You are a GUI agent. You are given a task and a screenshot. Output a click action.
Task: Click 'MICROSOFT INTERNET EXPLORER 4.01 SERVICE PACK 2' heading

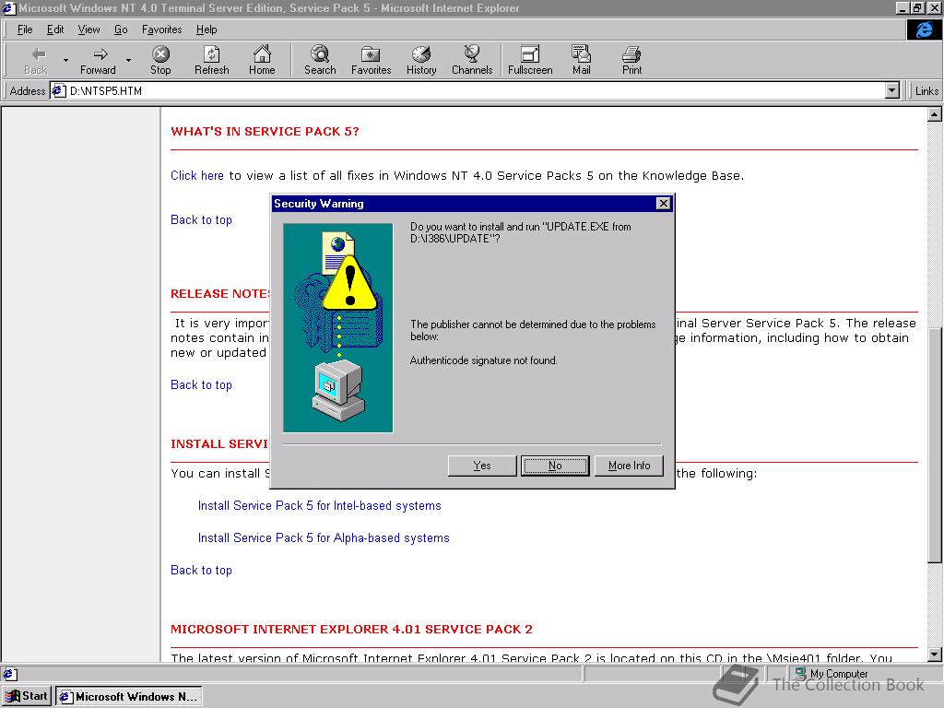click(x=351, y=629)
